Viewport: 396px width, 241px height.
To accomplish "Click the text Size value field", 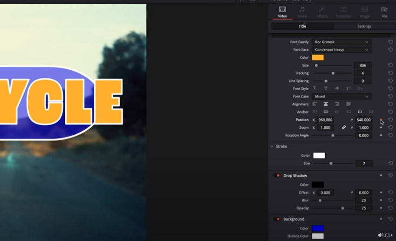I will 362,65.
